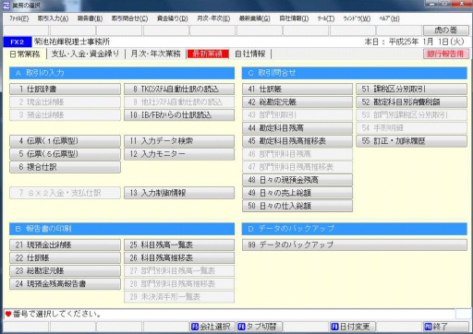Click the 会社選択 function key button
The image size is (473, 334).
click(x=212, y=327)
